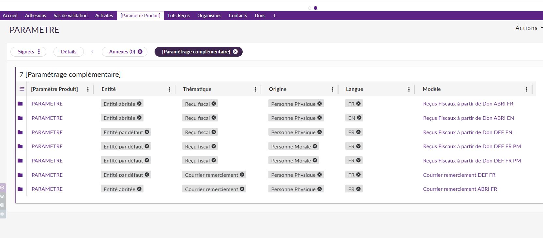The image size is (543, 238).
Task: Open folder icon for the Courrier remerciement ABRI FR row
Action: point(20,189)
